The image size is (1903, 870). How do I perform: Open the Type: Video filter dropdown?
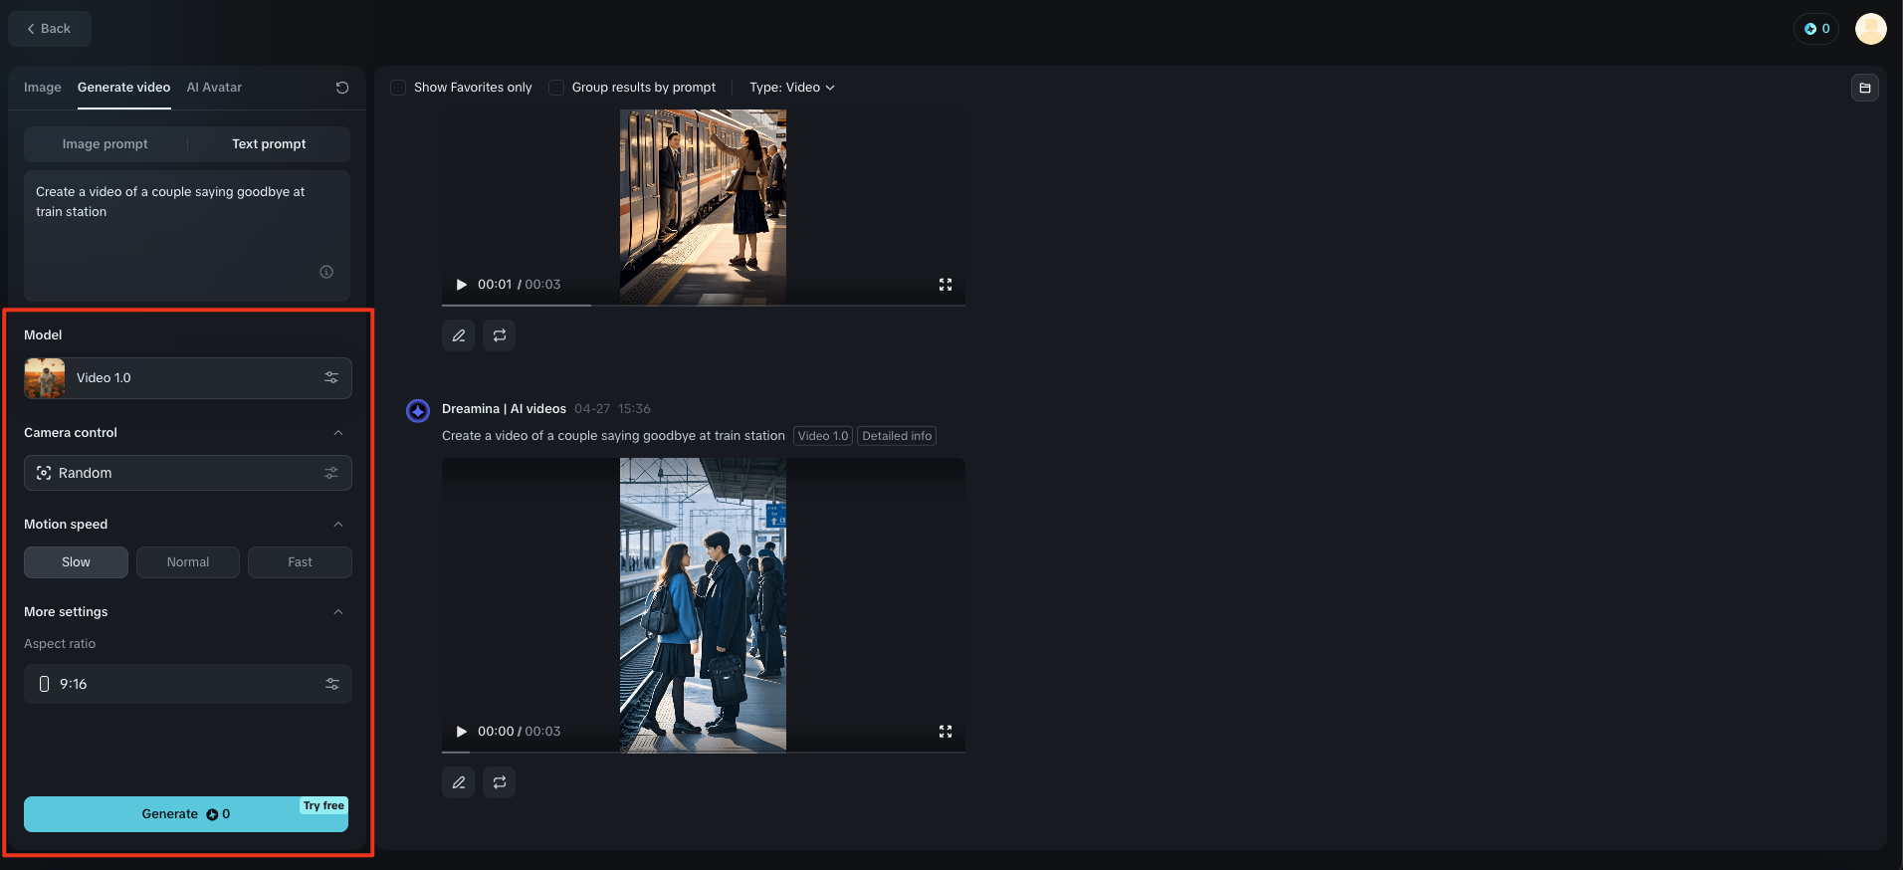[792, 88]
